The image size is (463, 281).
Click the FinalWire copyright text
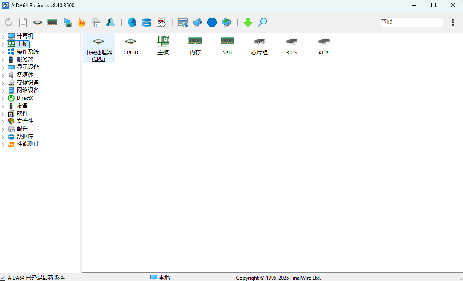(x=278, y=278)
